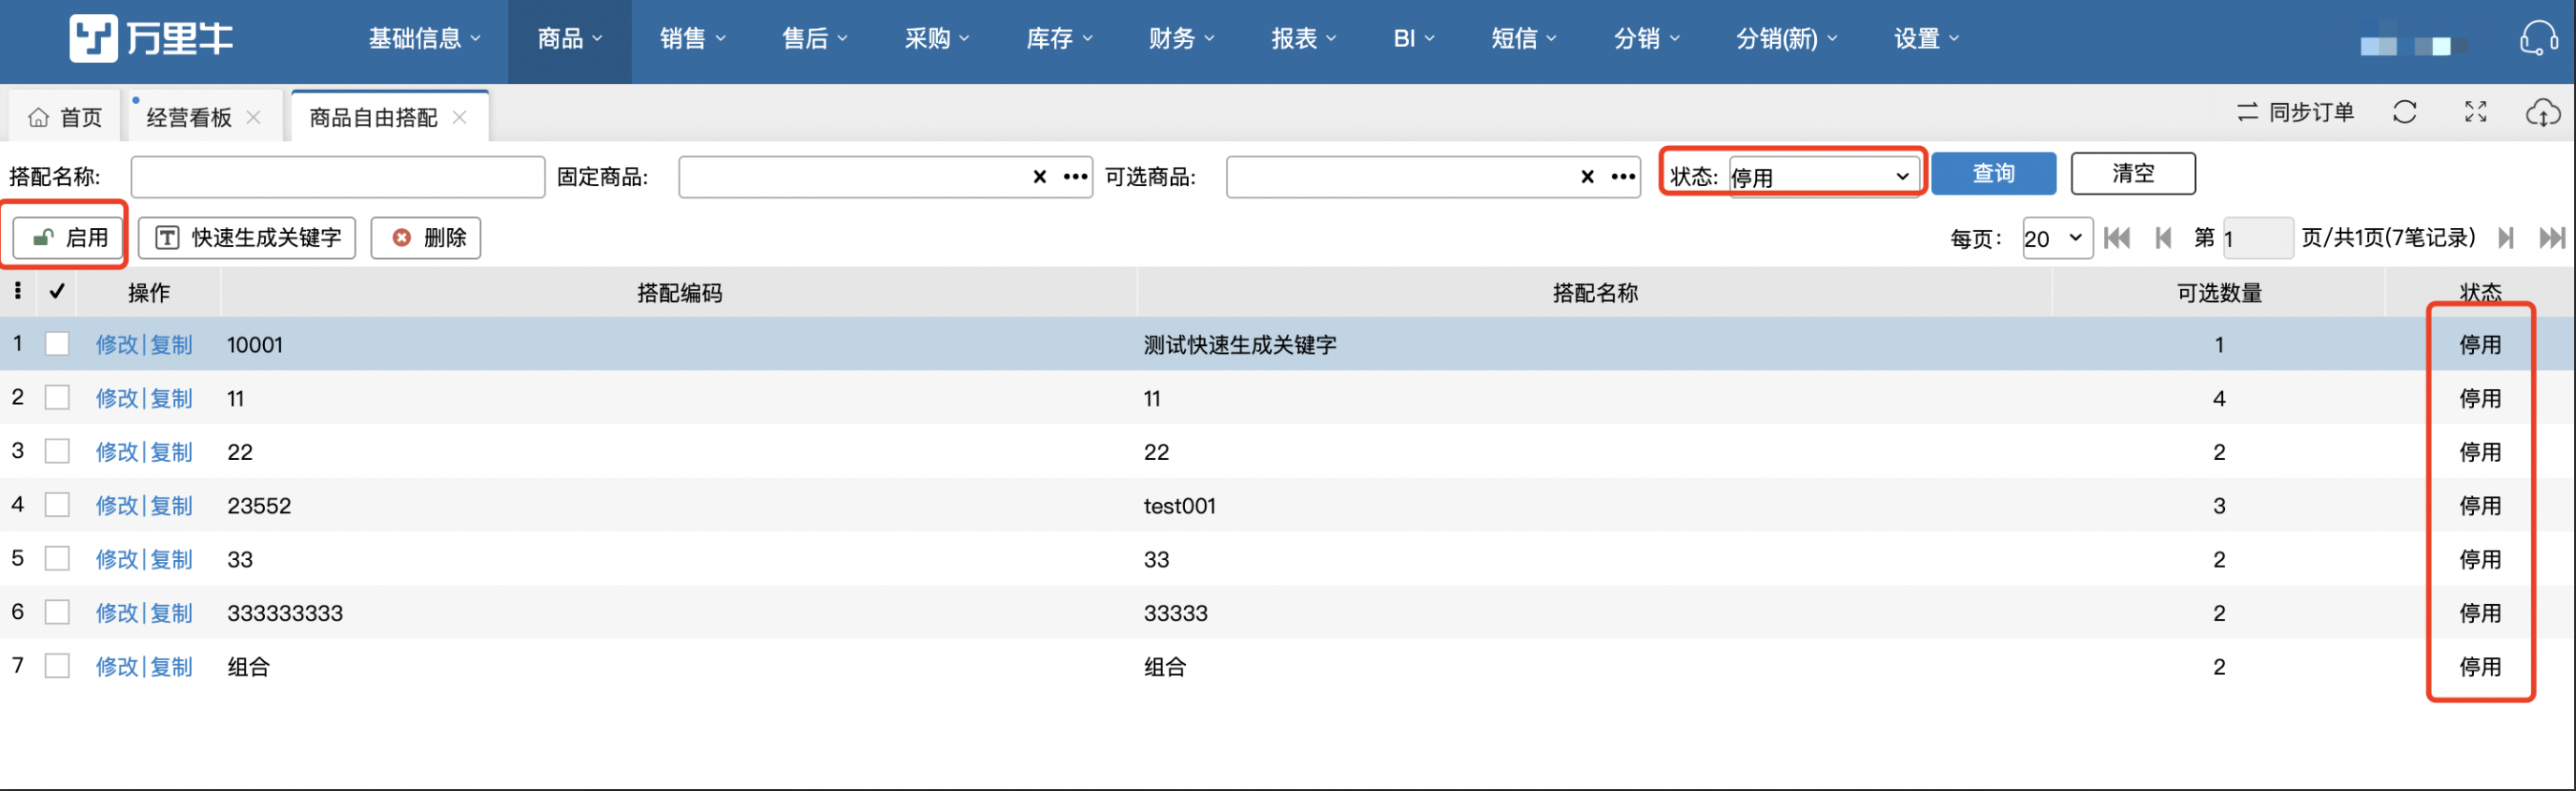Image resolution: width=2576 pixels, height=791 pixels.
Task: Sort by 搭配编码 column header
Action: (x=679, y=293)
